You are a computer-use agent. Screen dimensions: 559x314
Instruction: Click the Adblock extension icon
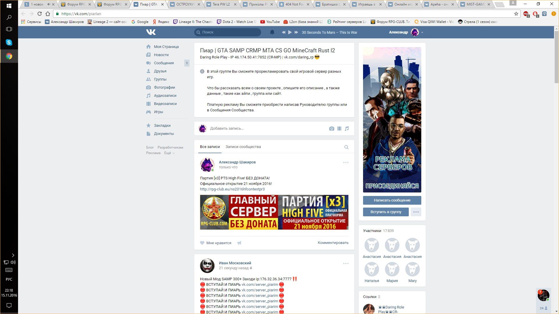click(526, 14)
